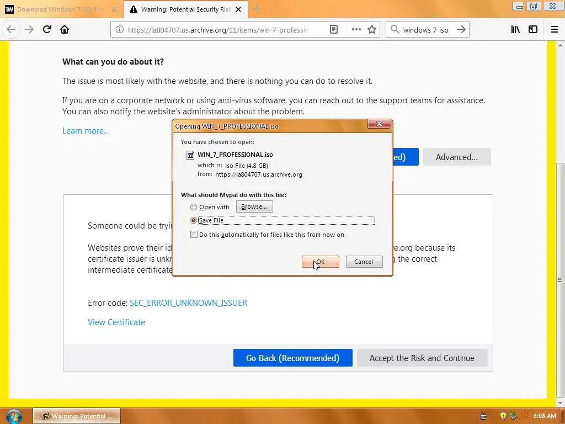Close the Warning: Potential Security Risk tab
The height and width of the screenshot is (424, 565).
238,9
